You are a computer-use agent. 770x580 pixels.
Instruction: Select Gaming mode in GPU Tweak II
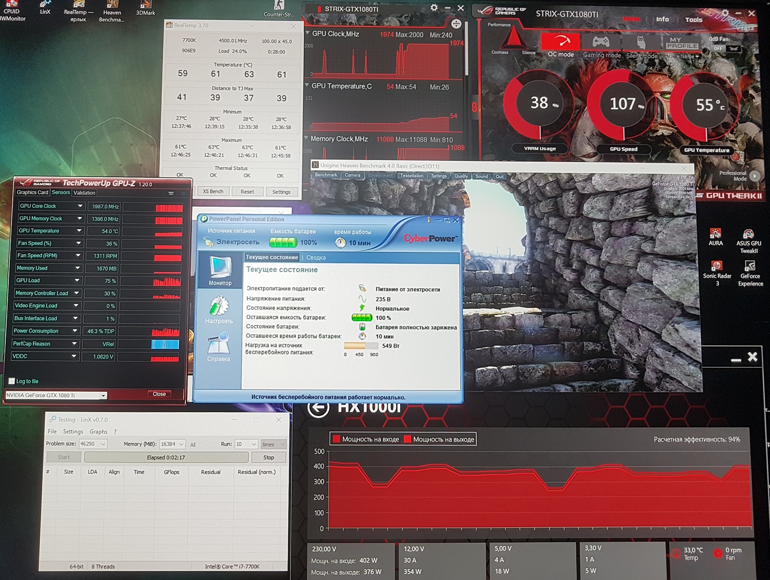tap(601, 47)
